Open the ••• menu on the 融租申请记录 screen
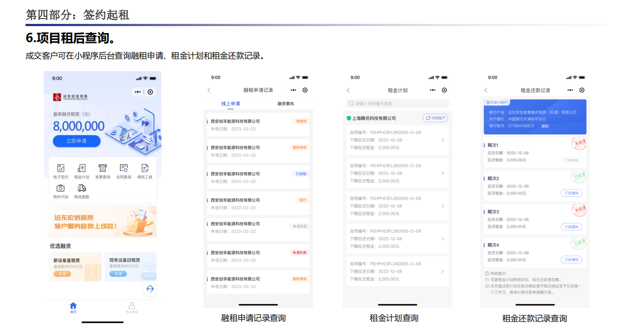 (293, 90)
